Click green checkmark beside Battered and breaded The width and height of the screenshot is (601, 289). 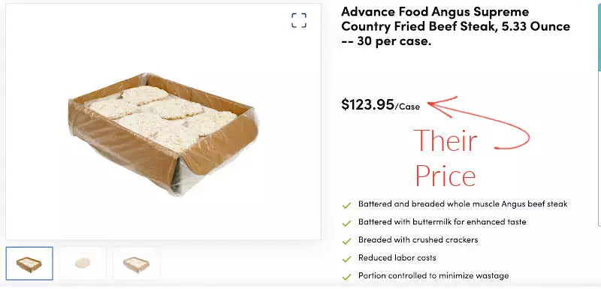[x=346, y=206]
